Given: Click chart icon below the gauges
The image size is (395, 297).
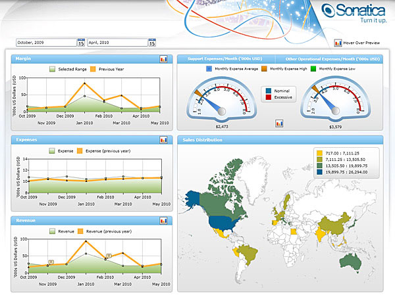Looking at the screenshot, I should pos(279,123).
